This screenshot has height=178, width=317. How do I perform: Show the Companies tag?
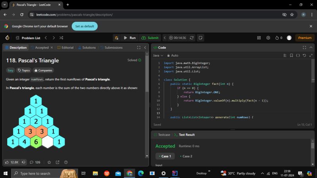tap(43, 71)
